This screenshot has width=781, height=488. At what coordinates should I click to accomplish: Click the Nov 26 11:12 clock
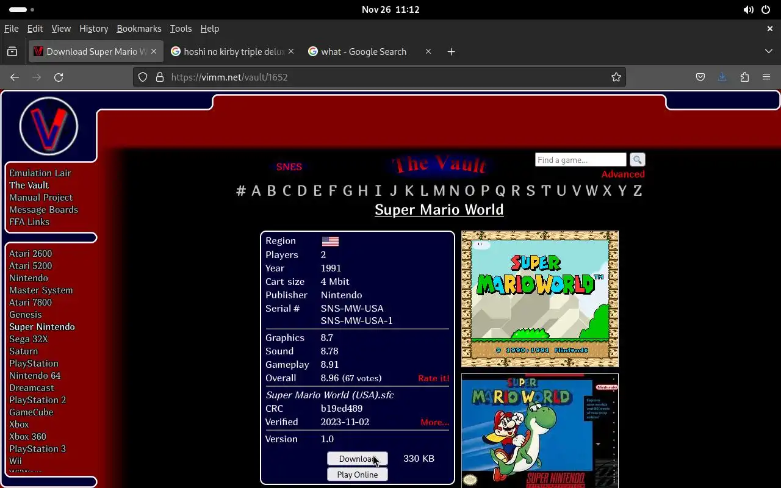pos(390,10)
